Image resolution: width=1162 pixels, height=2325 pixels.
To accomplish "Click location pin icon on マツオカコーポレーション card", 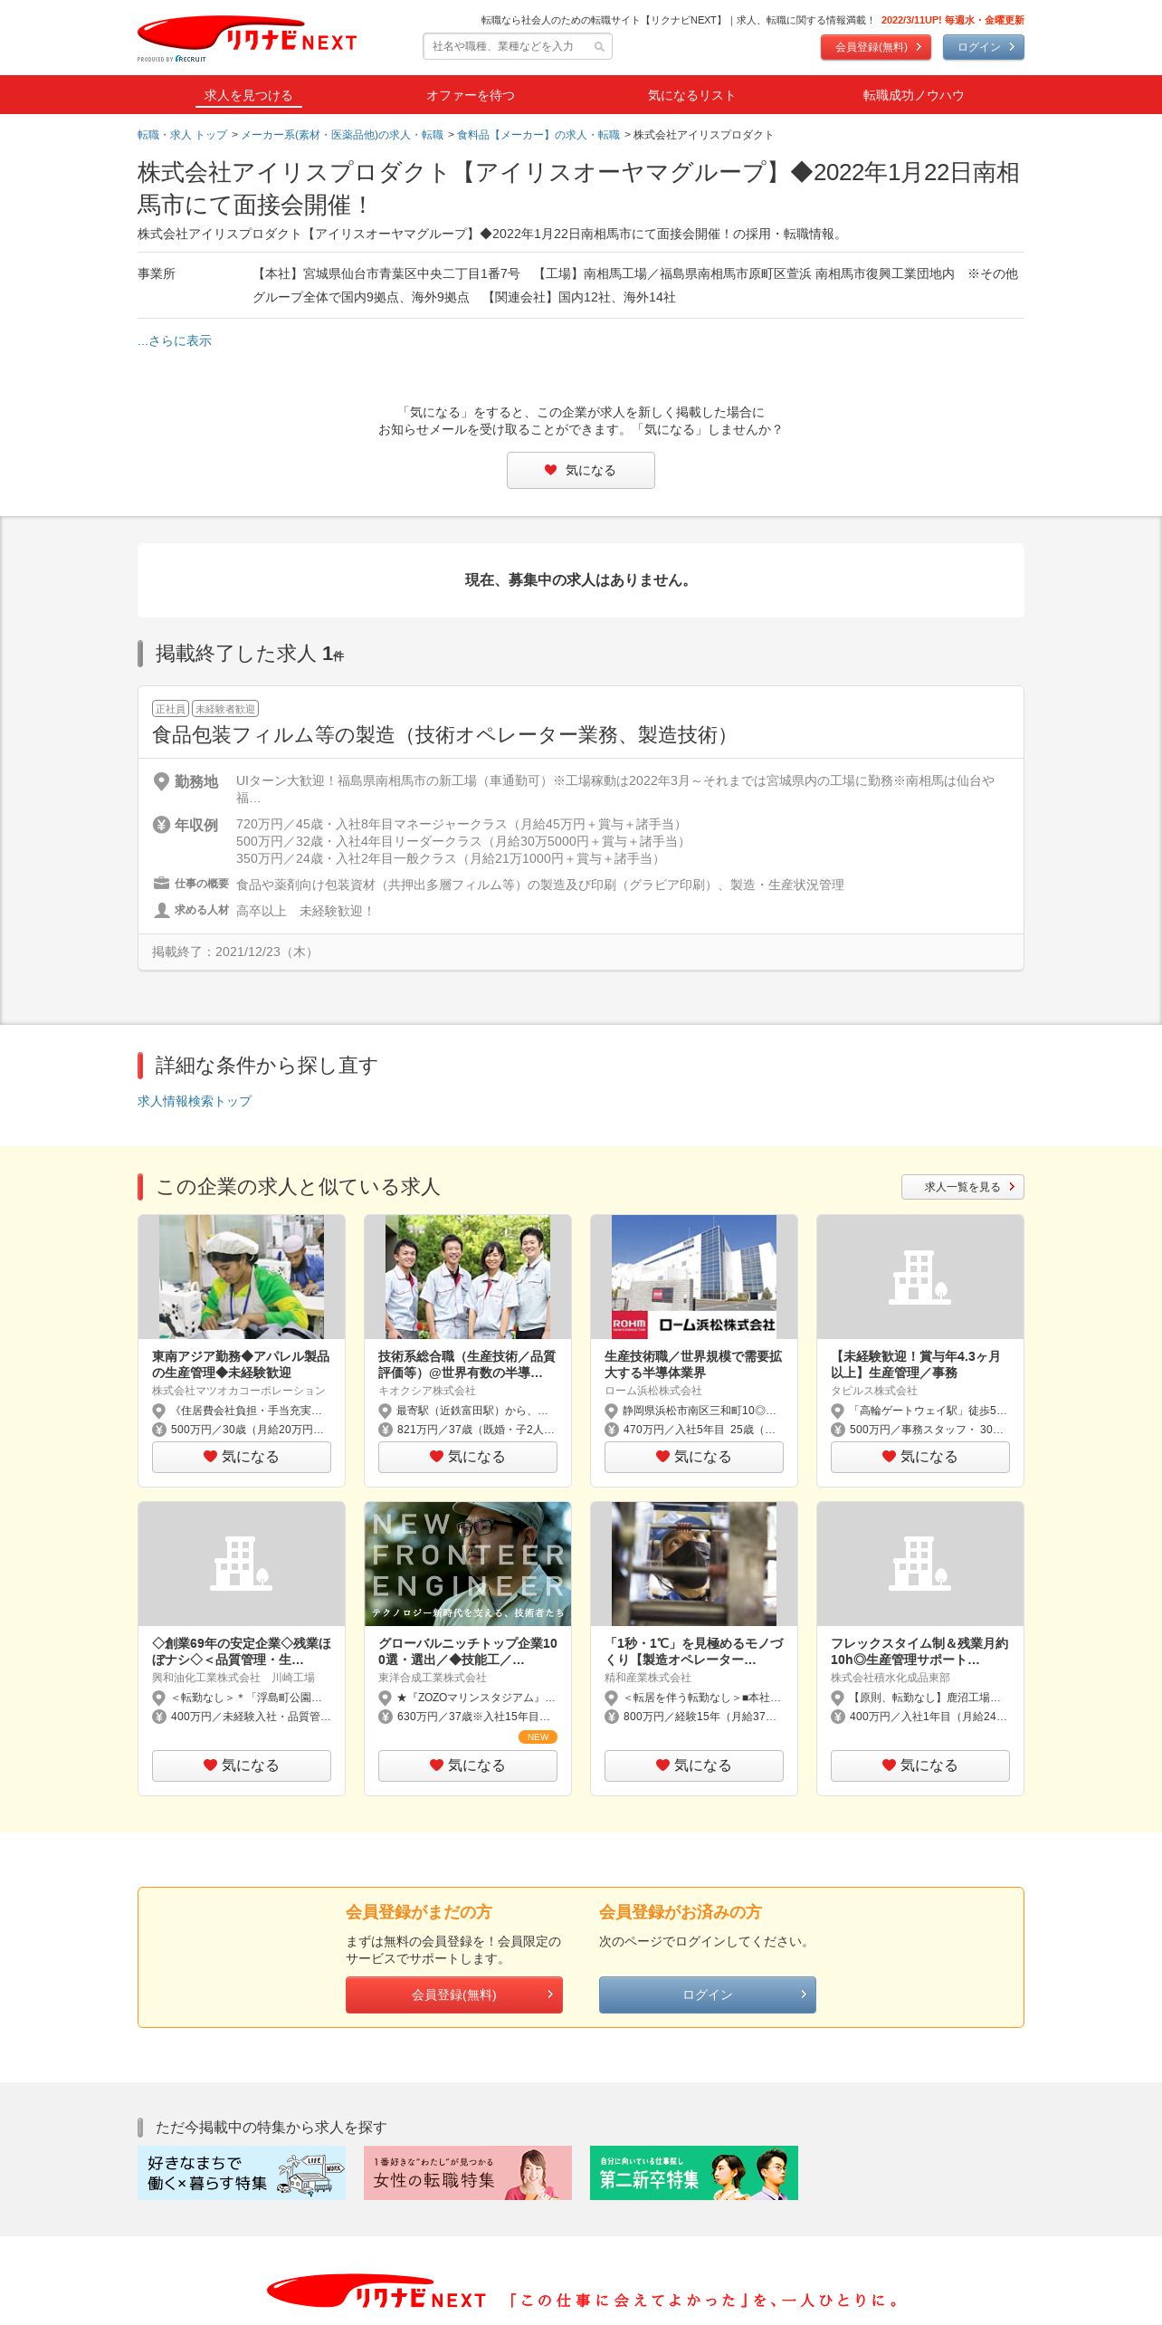I will pyautogui.click(x=158, y=1411).
